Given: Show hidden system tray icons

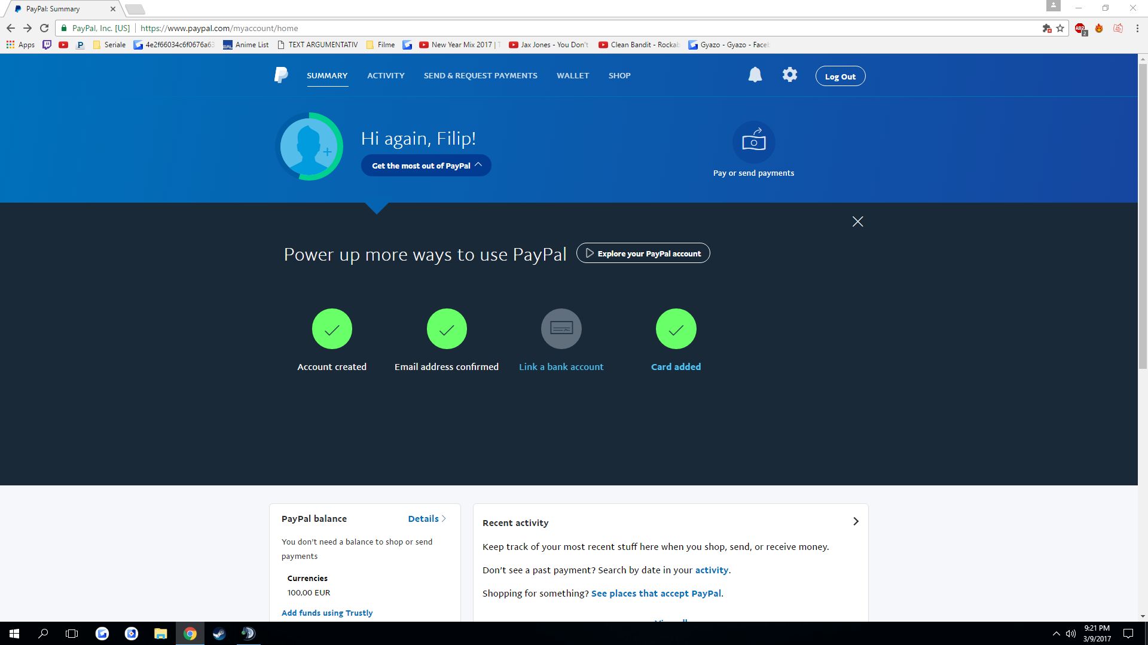Looking at the screenshot, I should (1056, 634).
